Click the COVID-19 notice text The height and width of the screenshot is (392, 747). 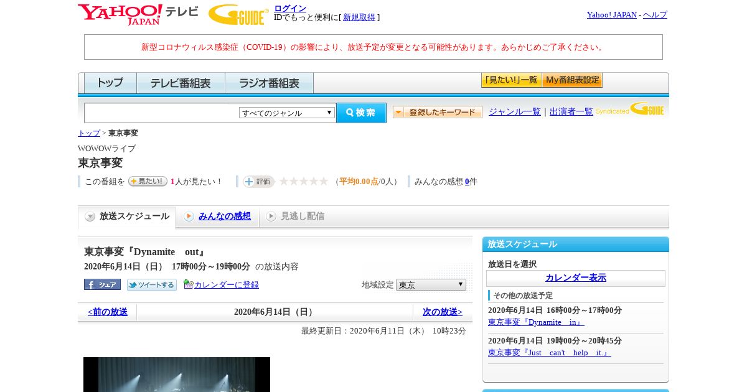(x=374, y=47)
